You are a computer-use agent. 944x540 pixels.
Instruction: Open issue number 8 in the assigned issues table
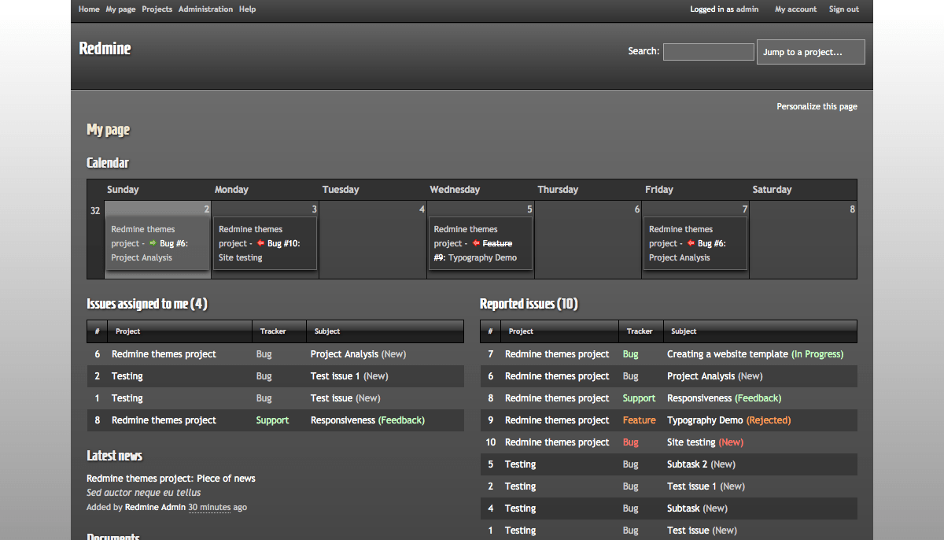pos(98,420)
